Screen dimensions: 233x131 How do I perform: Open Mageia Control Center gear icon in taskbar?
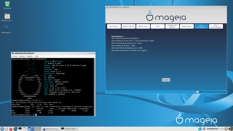15,129
